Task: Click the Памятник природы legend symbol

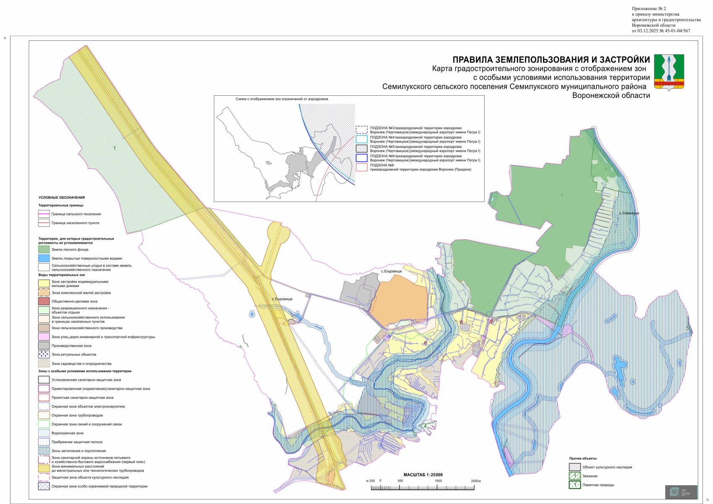Action: click(574, 485)
